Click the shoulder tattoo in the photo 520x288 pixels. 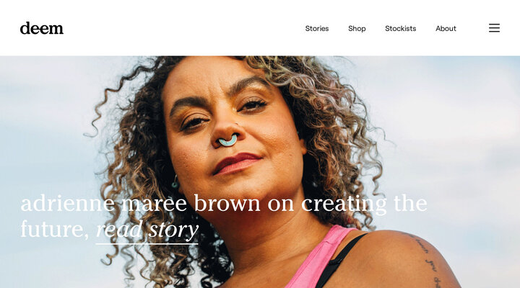coord(428,260)
